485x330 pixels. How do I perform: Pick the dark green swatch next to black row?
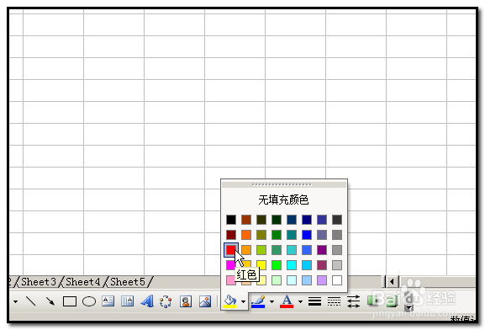point(277,220)
